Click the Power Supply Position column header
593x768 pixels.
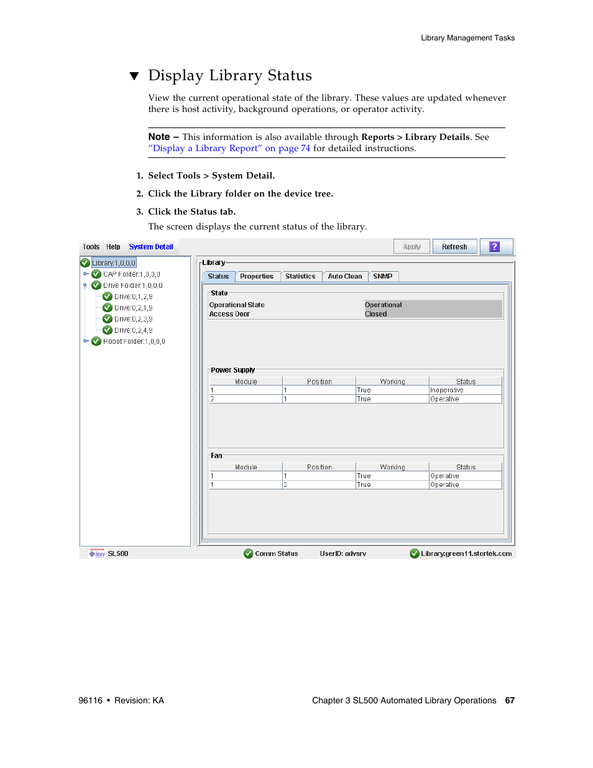click(x=319, y=382)
